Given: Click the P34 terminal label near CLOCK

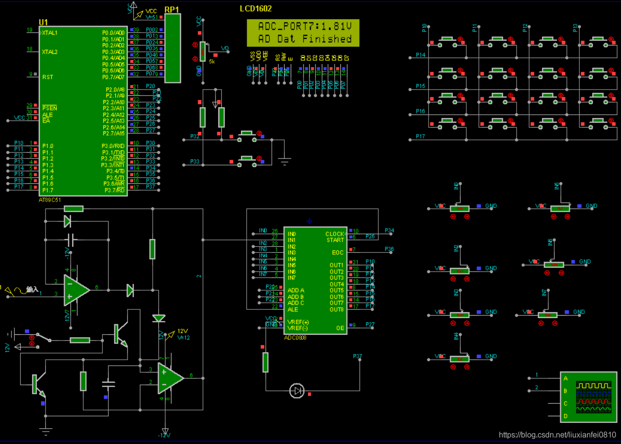Looking at the screenshot, I should click(389, 230).
